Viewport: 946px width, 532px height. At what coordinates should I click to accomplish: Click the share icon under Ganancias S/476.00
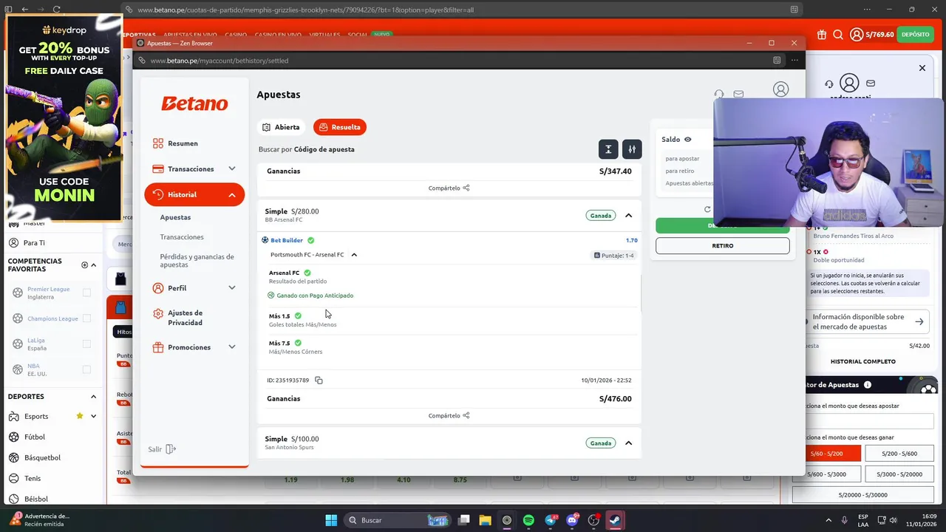point(466,416)
